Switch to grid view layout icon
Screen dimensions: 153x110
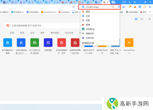coord(135,19)
